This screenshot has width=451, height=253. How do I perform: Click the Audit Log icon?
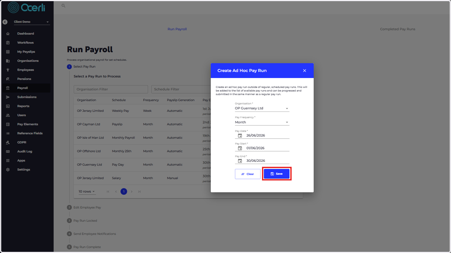(8, 152)
